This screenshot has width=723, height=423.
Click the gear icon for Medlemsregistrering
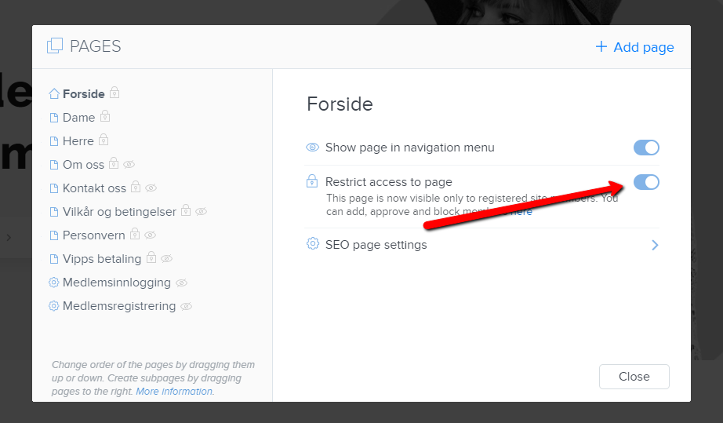point(54,306)
